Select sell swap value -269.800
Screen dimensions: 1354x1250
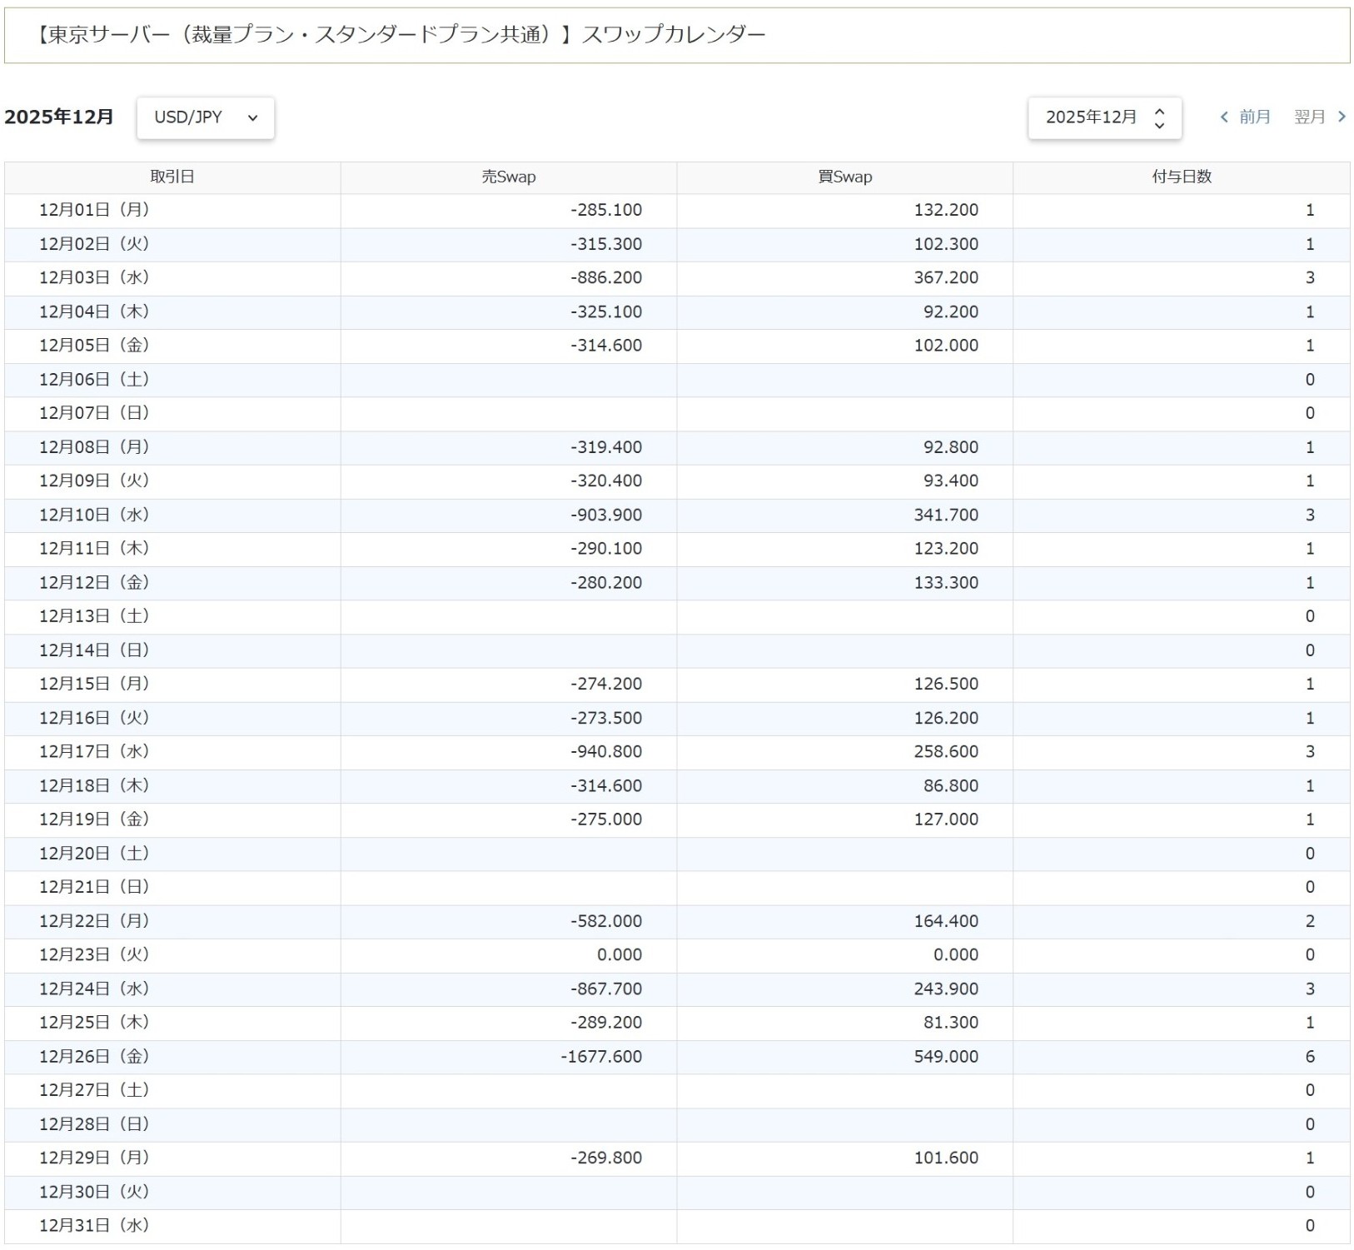(x=606, y=1158)
